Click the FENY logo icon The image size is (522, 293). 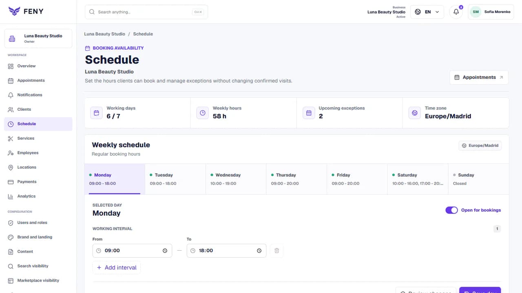(14, 11)
